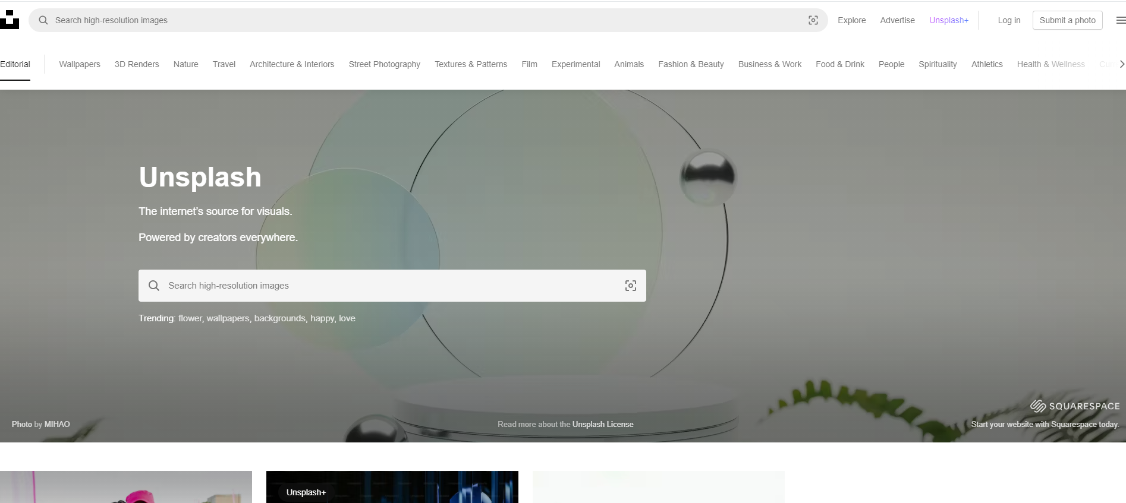This screenshot has width=1126, height=503.
Task: Open Fashion & Beauty category
Action: point(691,64)
